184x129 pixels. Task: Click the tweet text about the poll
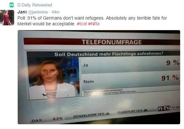[92, 21]
